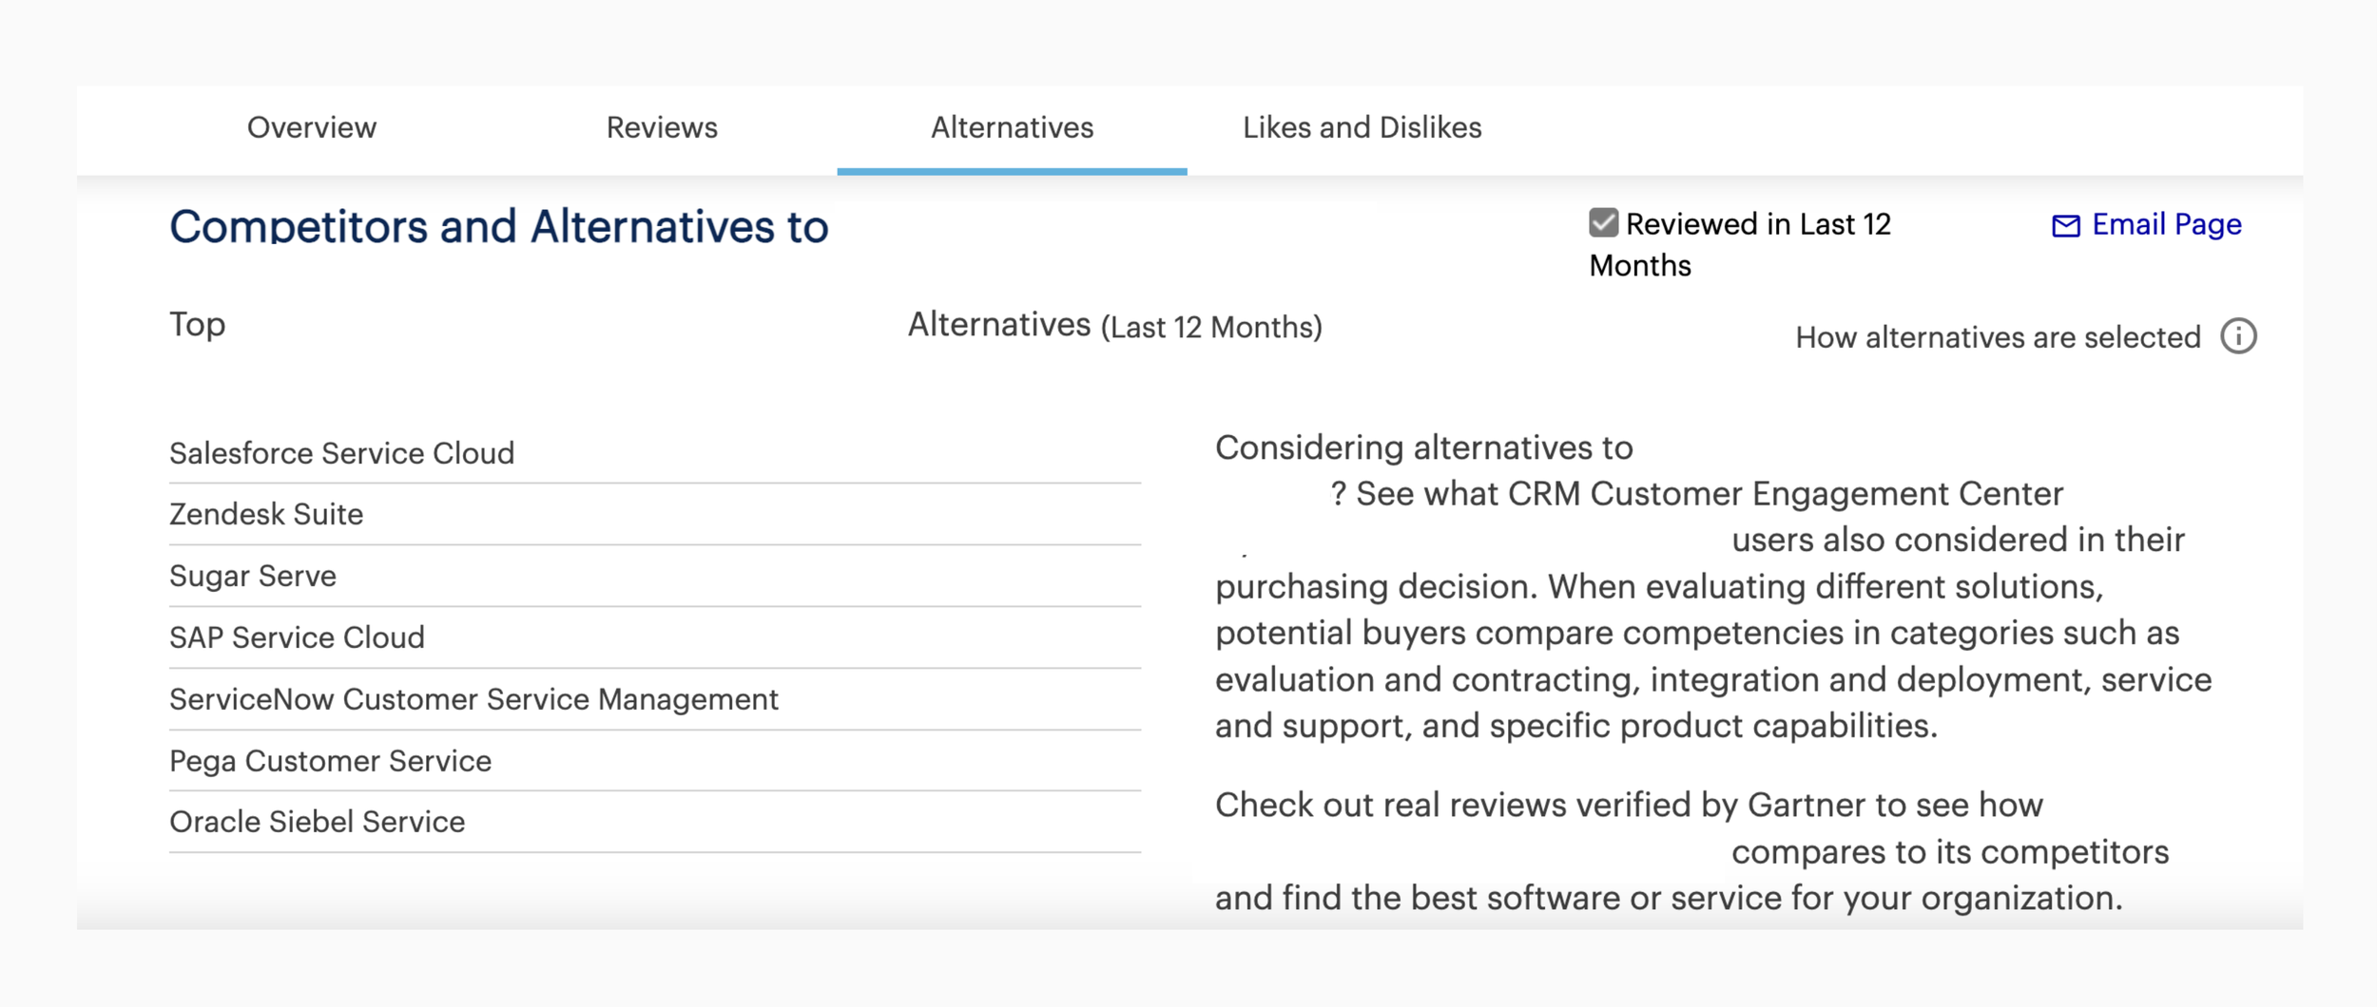Image resolution: width=2377 pixels, height=1007 pixels.
Task: Select ServiceNow Customer Service Management
Action: (473, 699)
